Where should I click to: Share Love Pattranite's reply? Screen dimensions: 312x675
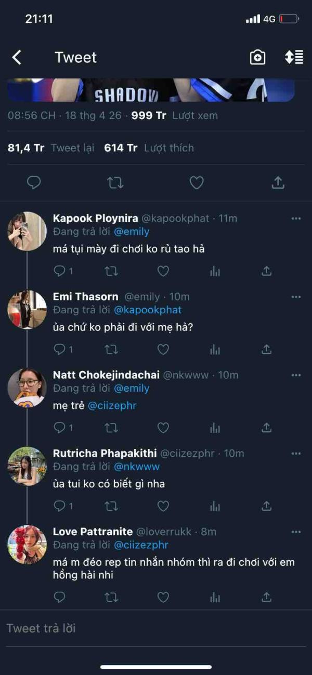pos(266,597)
